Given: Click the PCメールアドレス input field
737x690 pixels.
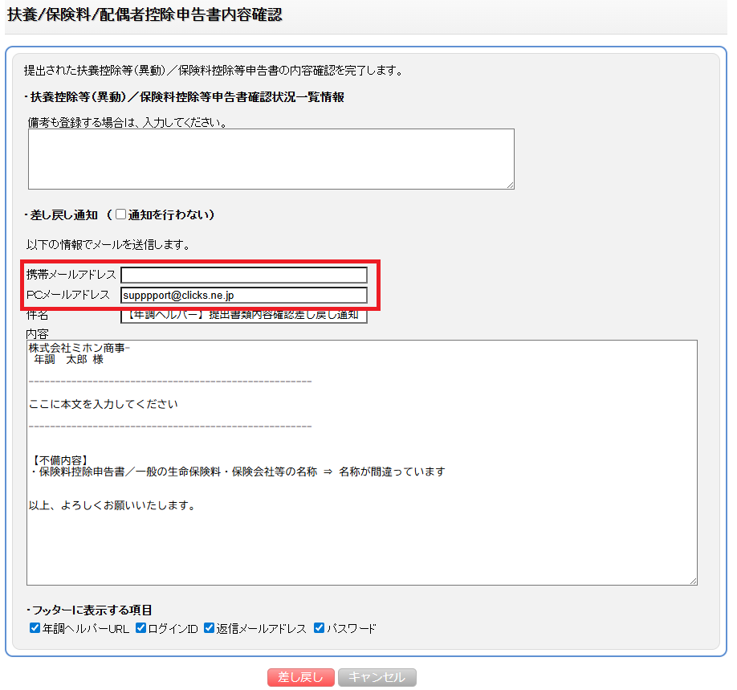Looking at the screenshot, I should coord(244,296).
